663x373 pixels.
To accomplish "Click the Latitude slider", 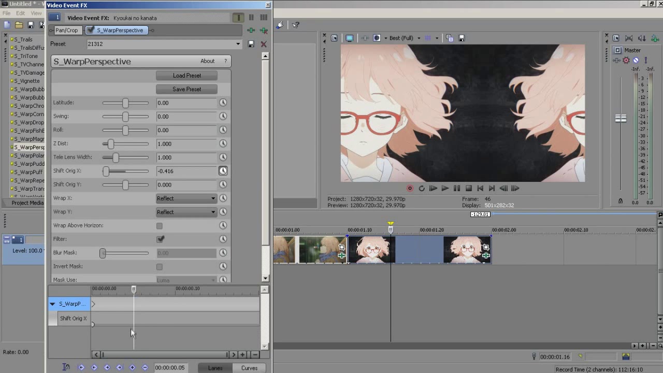I will pos(125,103).
